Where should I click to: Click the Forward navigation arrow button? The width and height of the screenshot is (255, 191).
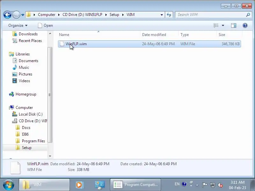tap(16, 15)
